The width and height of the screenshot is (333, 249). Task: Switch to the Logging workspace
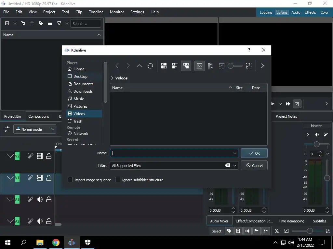pos(266,12)
